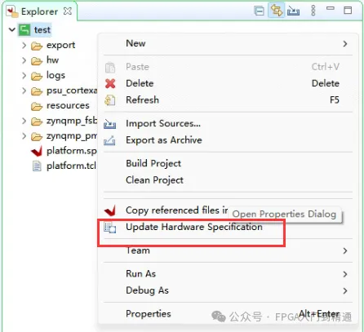Open the Debug As submenu
Viewport: 364px width, 332px height.
(x=228, y=290)
